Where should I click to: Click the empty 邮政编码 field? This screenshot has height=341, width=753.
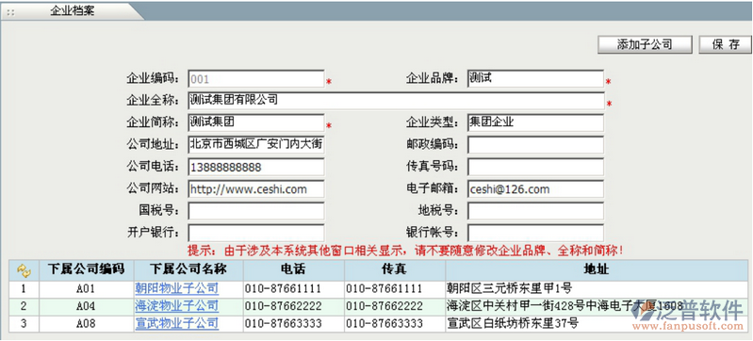coord(535,144)
